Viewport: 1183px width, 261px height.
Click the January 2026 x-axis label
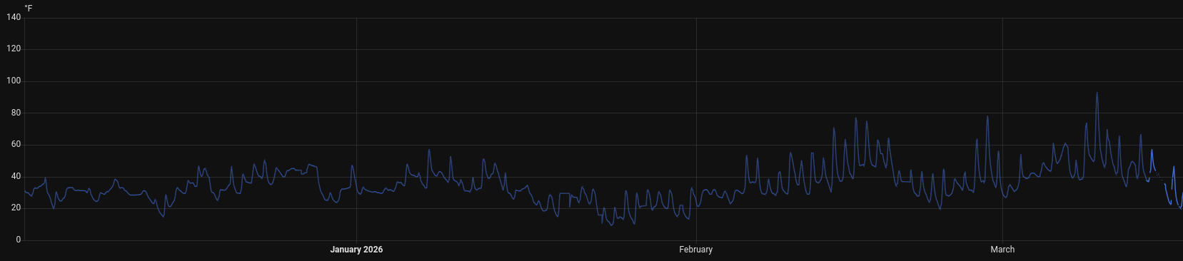coord(356,250)
